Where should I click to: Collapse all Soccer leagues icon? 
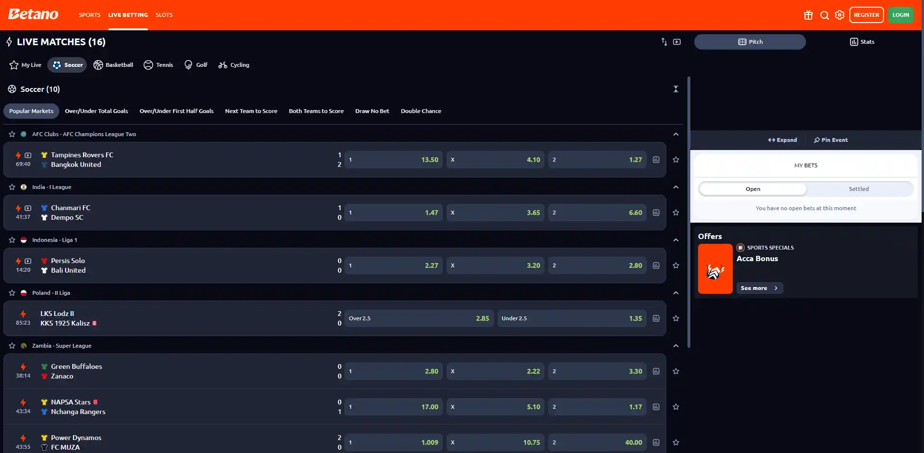point(676,89)
